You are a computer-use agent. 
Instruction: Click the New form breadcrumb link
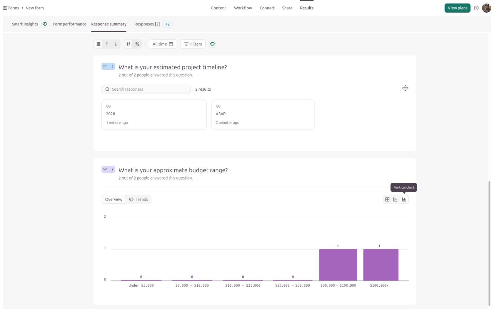click(35, 8)
